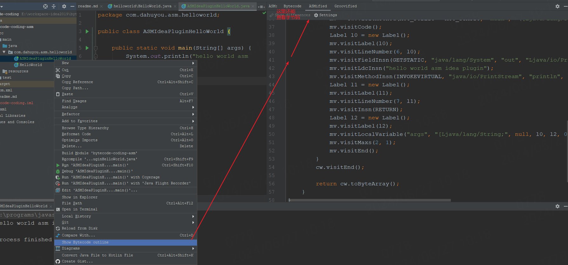Select Copy Reference menu entry
Image resolution: width=568 pixels, height=265 pixels.
pyautogui.click(x=125, y=82)
